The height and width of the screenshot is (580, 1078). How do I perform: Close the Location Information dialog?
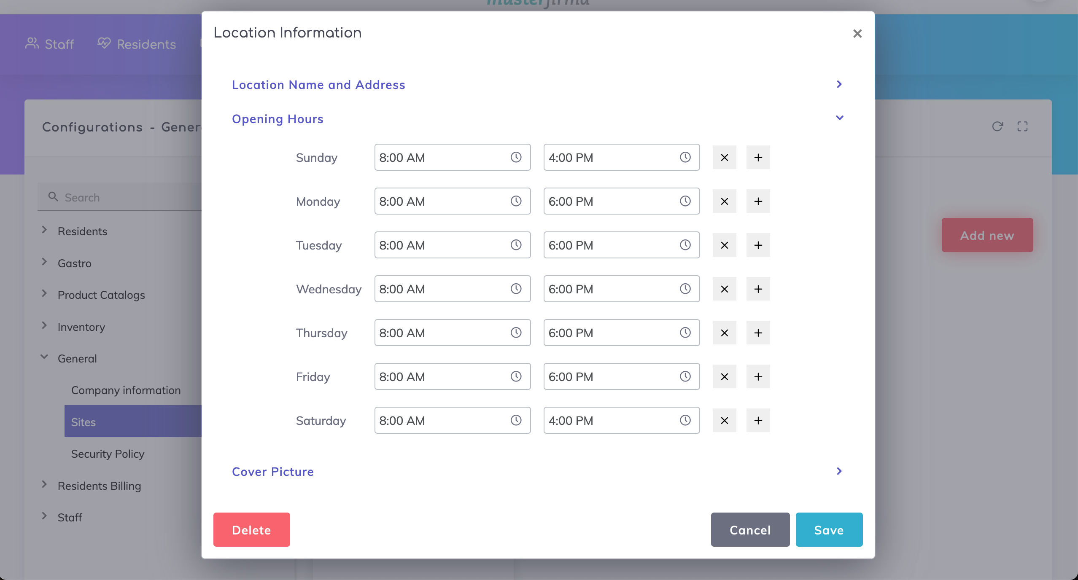pyautogui.click(x=857, y=33)
